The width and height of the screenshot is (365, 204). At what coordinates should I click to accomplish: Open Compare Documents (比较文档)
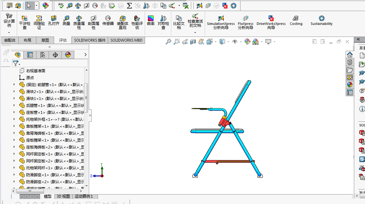(179, 22)
